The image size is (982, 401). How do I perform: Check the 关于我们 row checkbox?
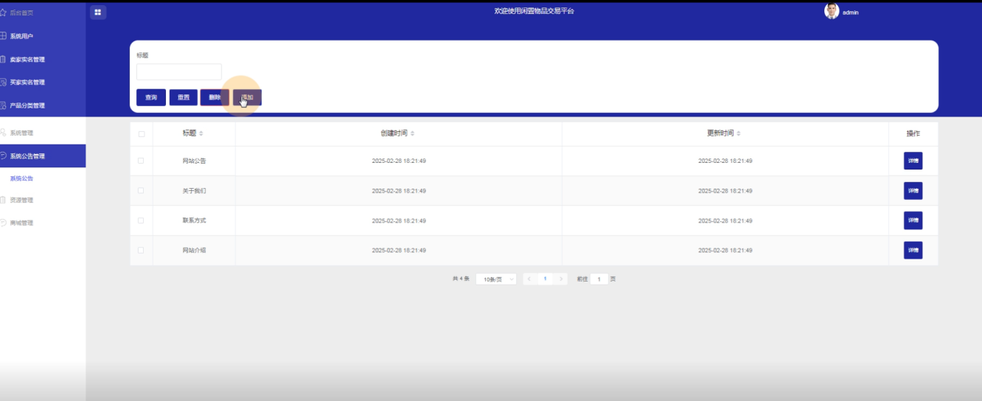pyautogui.click(x=142, y=190)
